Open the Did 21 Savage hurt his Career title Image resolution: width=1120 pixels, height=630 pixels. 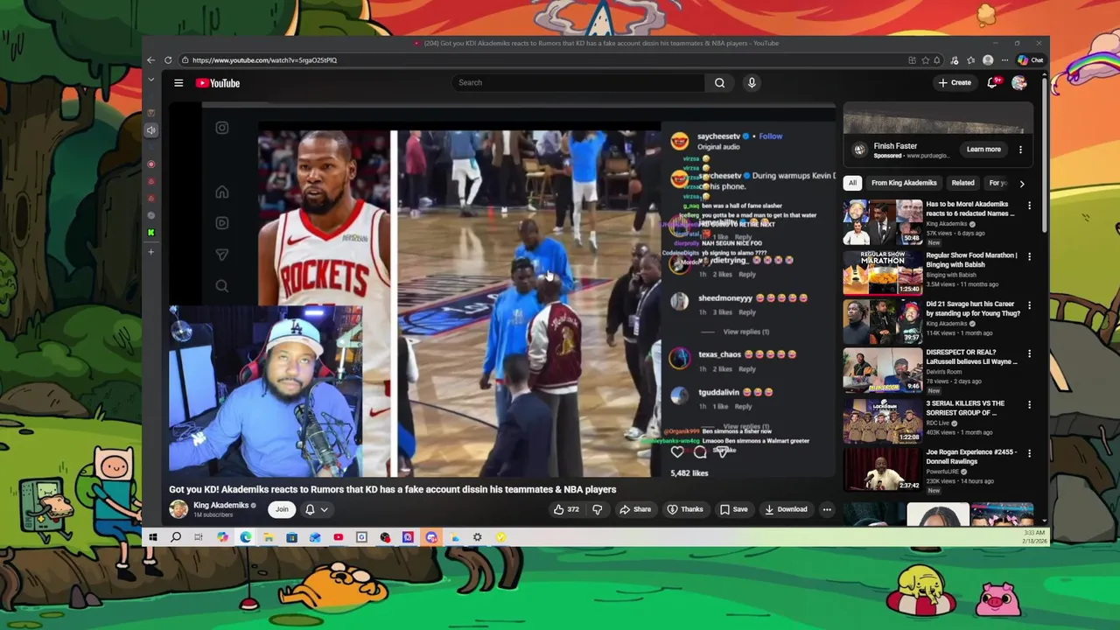coord(972,309)
